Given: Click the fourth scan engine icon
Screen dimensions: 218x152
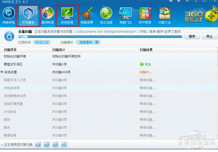Looking at the screenshot, I should [64, 144].
